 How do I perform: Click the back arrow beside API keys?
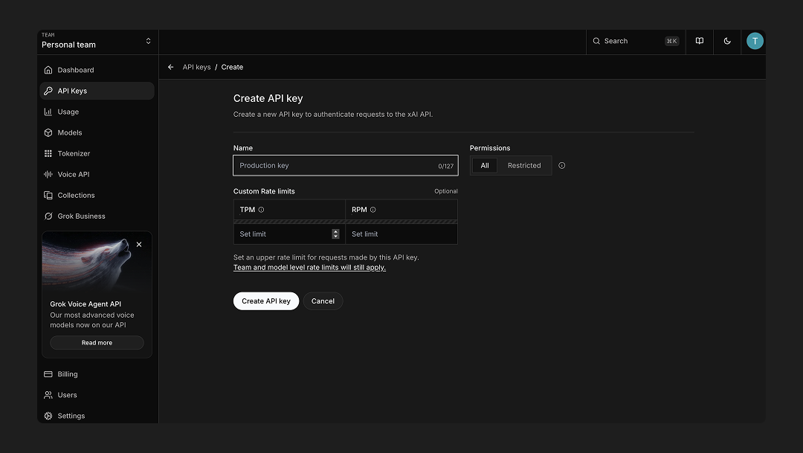[x=171, y=67]
